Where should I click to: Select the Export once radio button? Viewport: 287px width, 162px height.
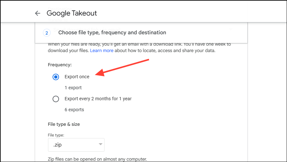click(56, 77)
